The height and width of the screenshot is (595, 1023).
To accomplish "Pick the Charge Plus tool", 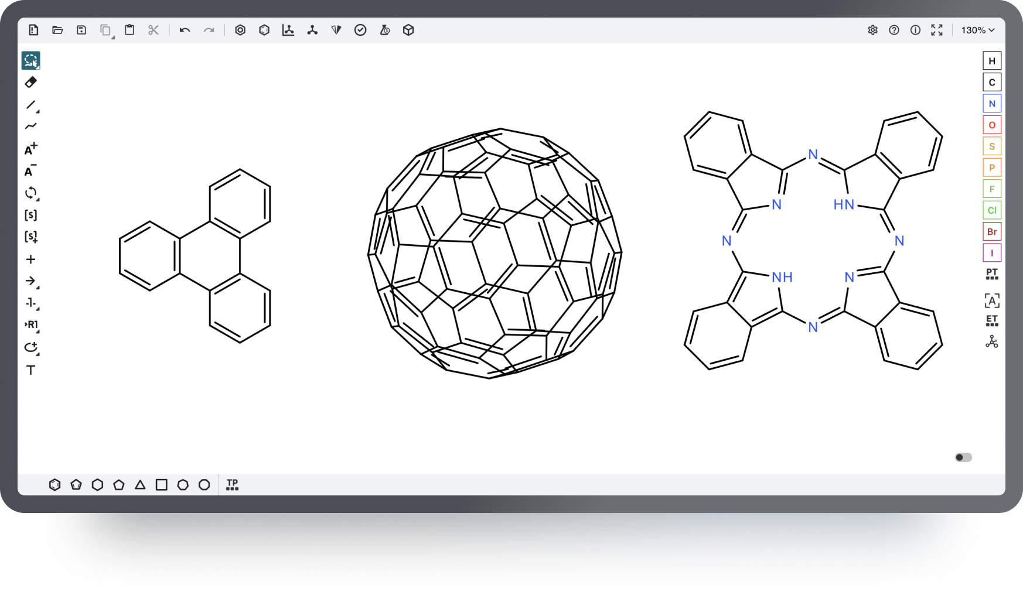I will [31, 149].
